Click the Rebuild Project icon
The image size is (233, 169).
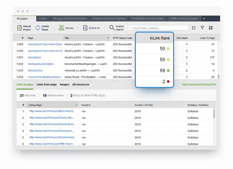19,28
